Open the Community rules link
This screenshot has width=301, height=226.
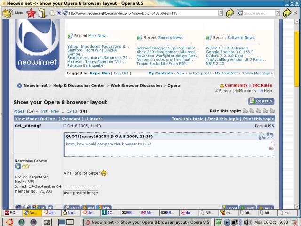click(x=236, y=85)
